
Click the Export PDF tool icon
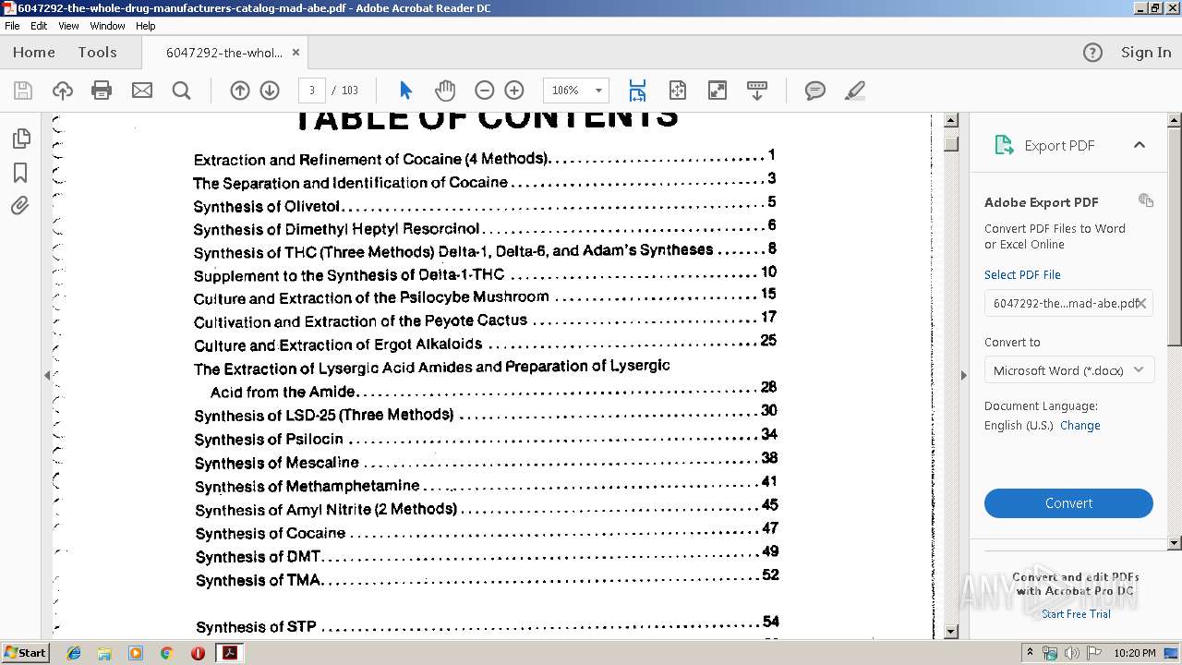pos(1004,145)
